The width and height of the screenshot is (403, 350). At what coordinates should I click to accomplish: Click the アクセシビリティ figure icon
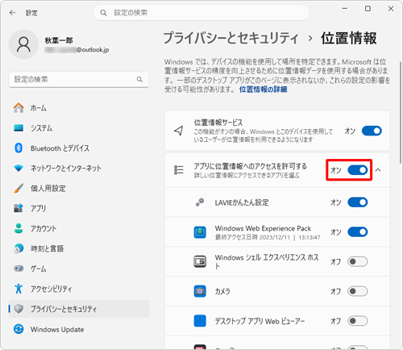[19, 289]
